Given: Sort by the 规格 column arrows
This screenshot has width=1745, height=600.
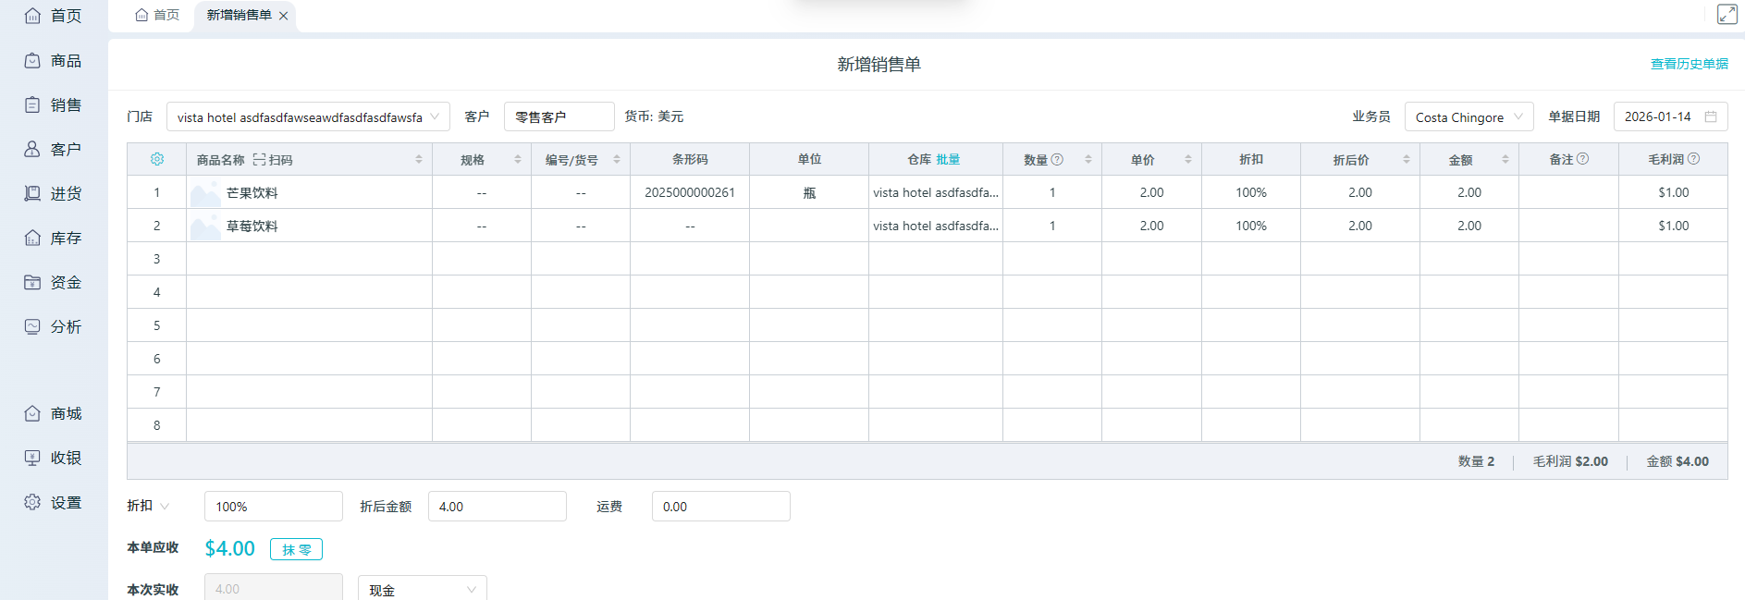Looking at the screenshot, I should 518,160.
